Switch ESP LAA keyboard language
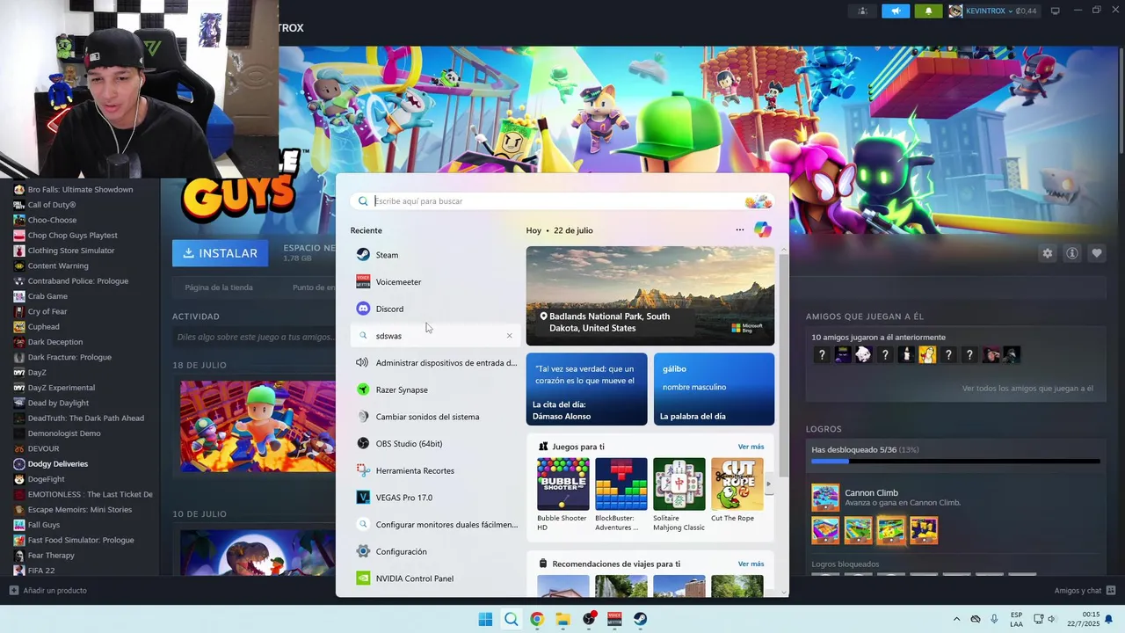The width and height of the screenshot is (1125, 633). pos(1016,619)
